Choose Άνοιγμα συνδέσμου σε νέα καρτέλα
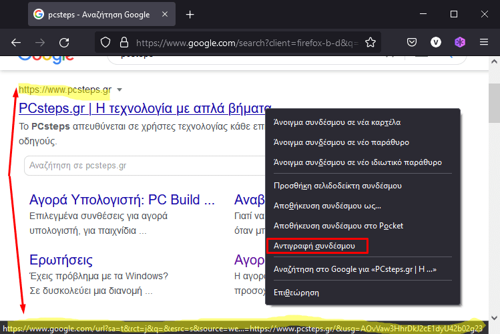This screenshot has height=334, width=500. (362, 122)
